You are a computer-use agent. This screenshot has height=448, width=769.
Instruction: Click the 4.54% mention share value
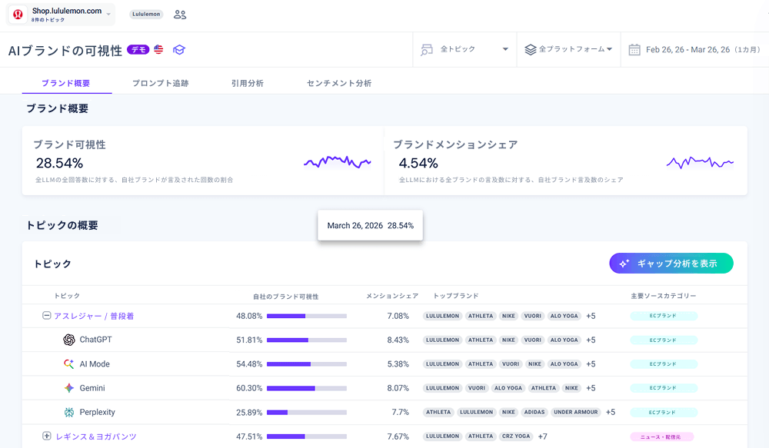coord(418,163)
